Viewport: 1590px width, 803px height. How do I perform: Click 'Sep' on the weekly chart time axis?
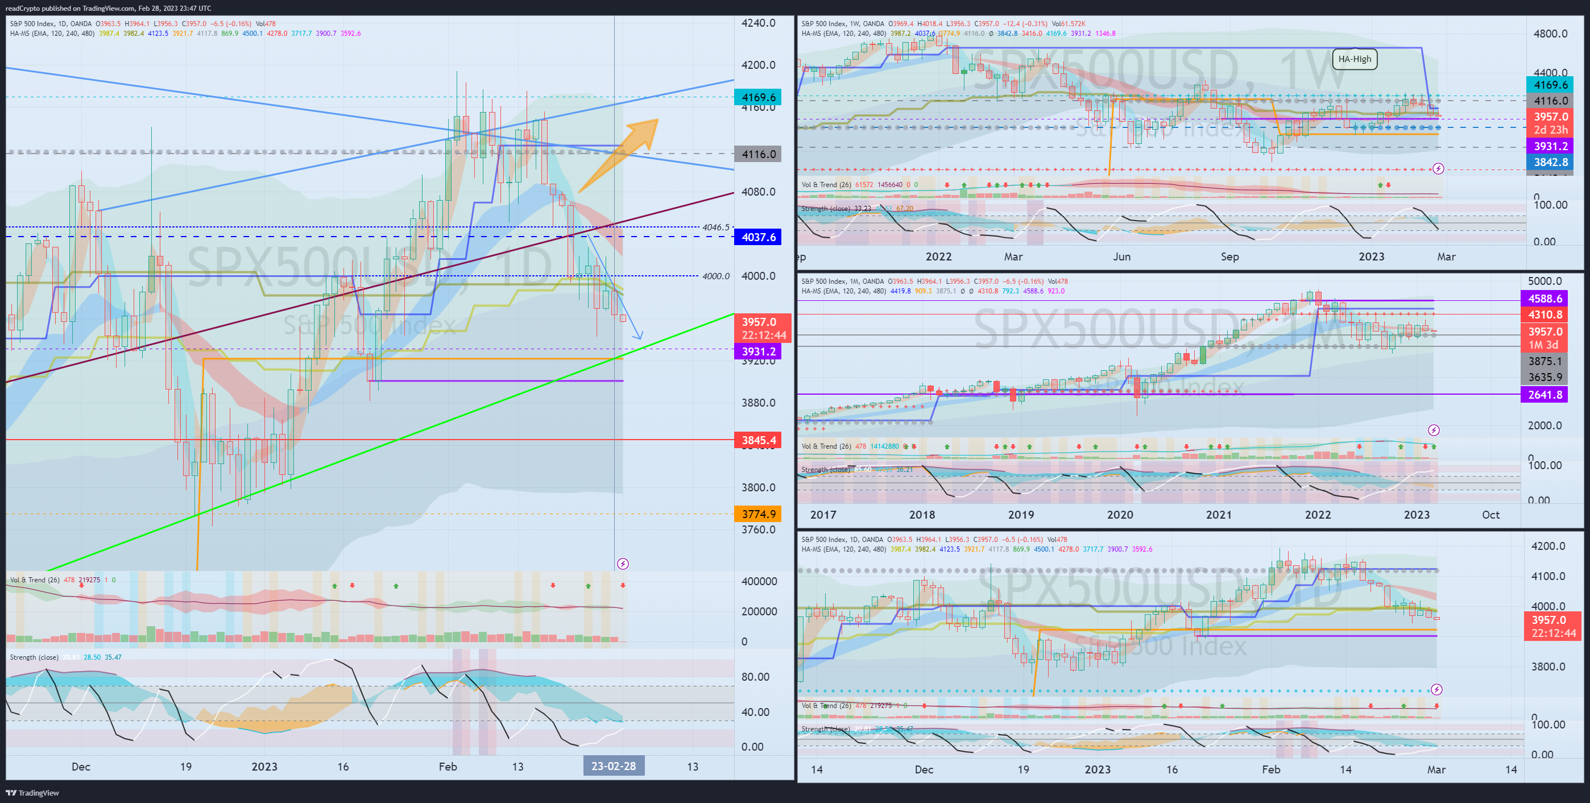point(1229,256)
